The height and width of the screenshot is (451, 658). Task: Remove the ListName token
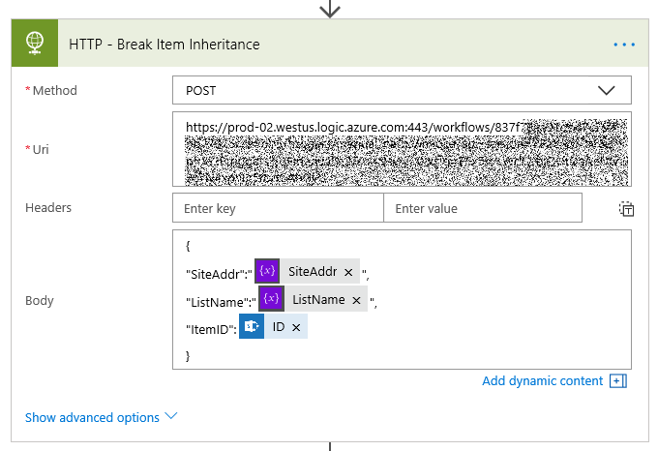coord(356,300)
